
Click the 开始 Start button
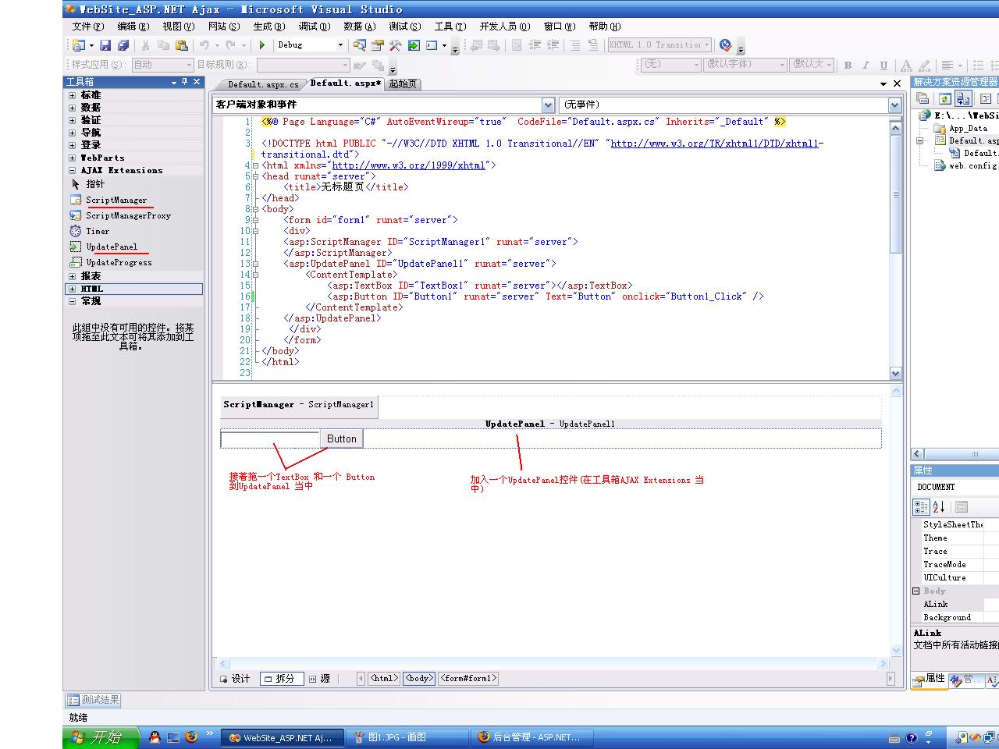pos(101,737)
